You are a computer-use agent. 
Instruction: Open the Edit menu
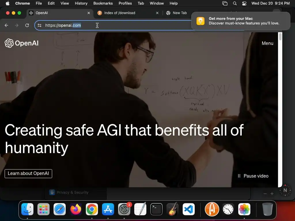click(51, 3)
